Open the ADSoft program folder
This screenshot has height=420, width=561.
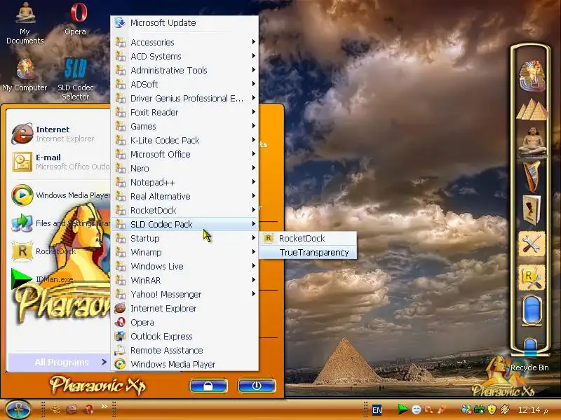click(x=184, y=84)
